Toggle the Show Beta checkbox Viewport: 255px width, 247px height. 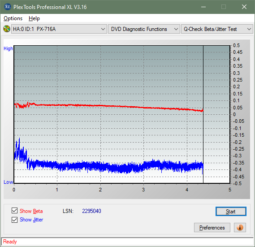(x=14, y=210)
